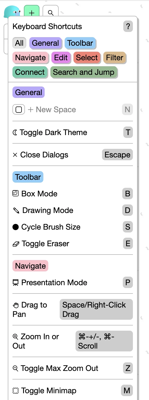Check the box beside New Space
The height and width of the screenshot is (400, 149).
coord(19,110)
